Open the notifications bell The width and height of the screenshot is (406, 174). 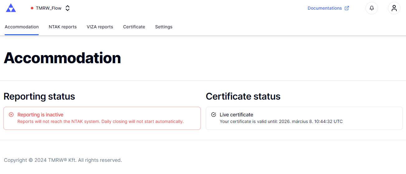pos(372,8)
